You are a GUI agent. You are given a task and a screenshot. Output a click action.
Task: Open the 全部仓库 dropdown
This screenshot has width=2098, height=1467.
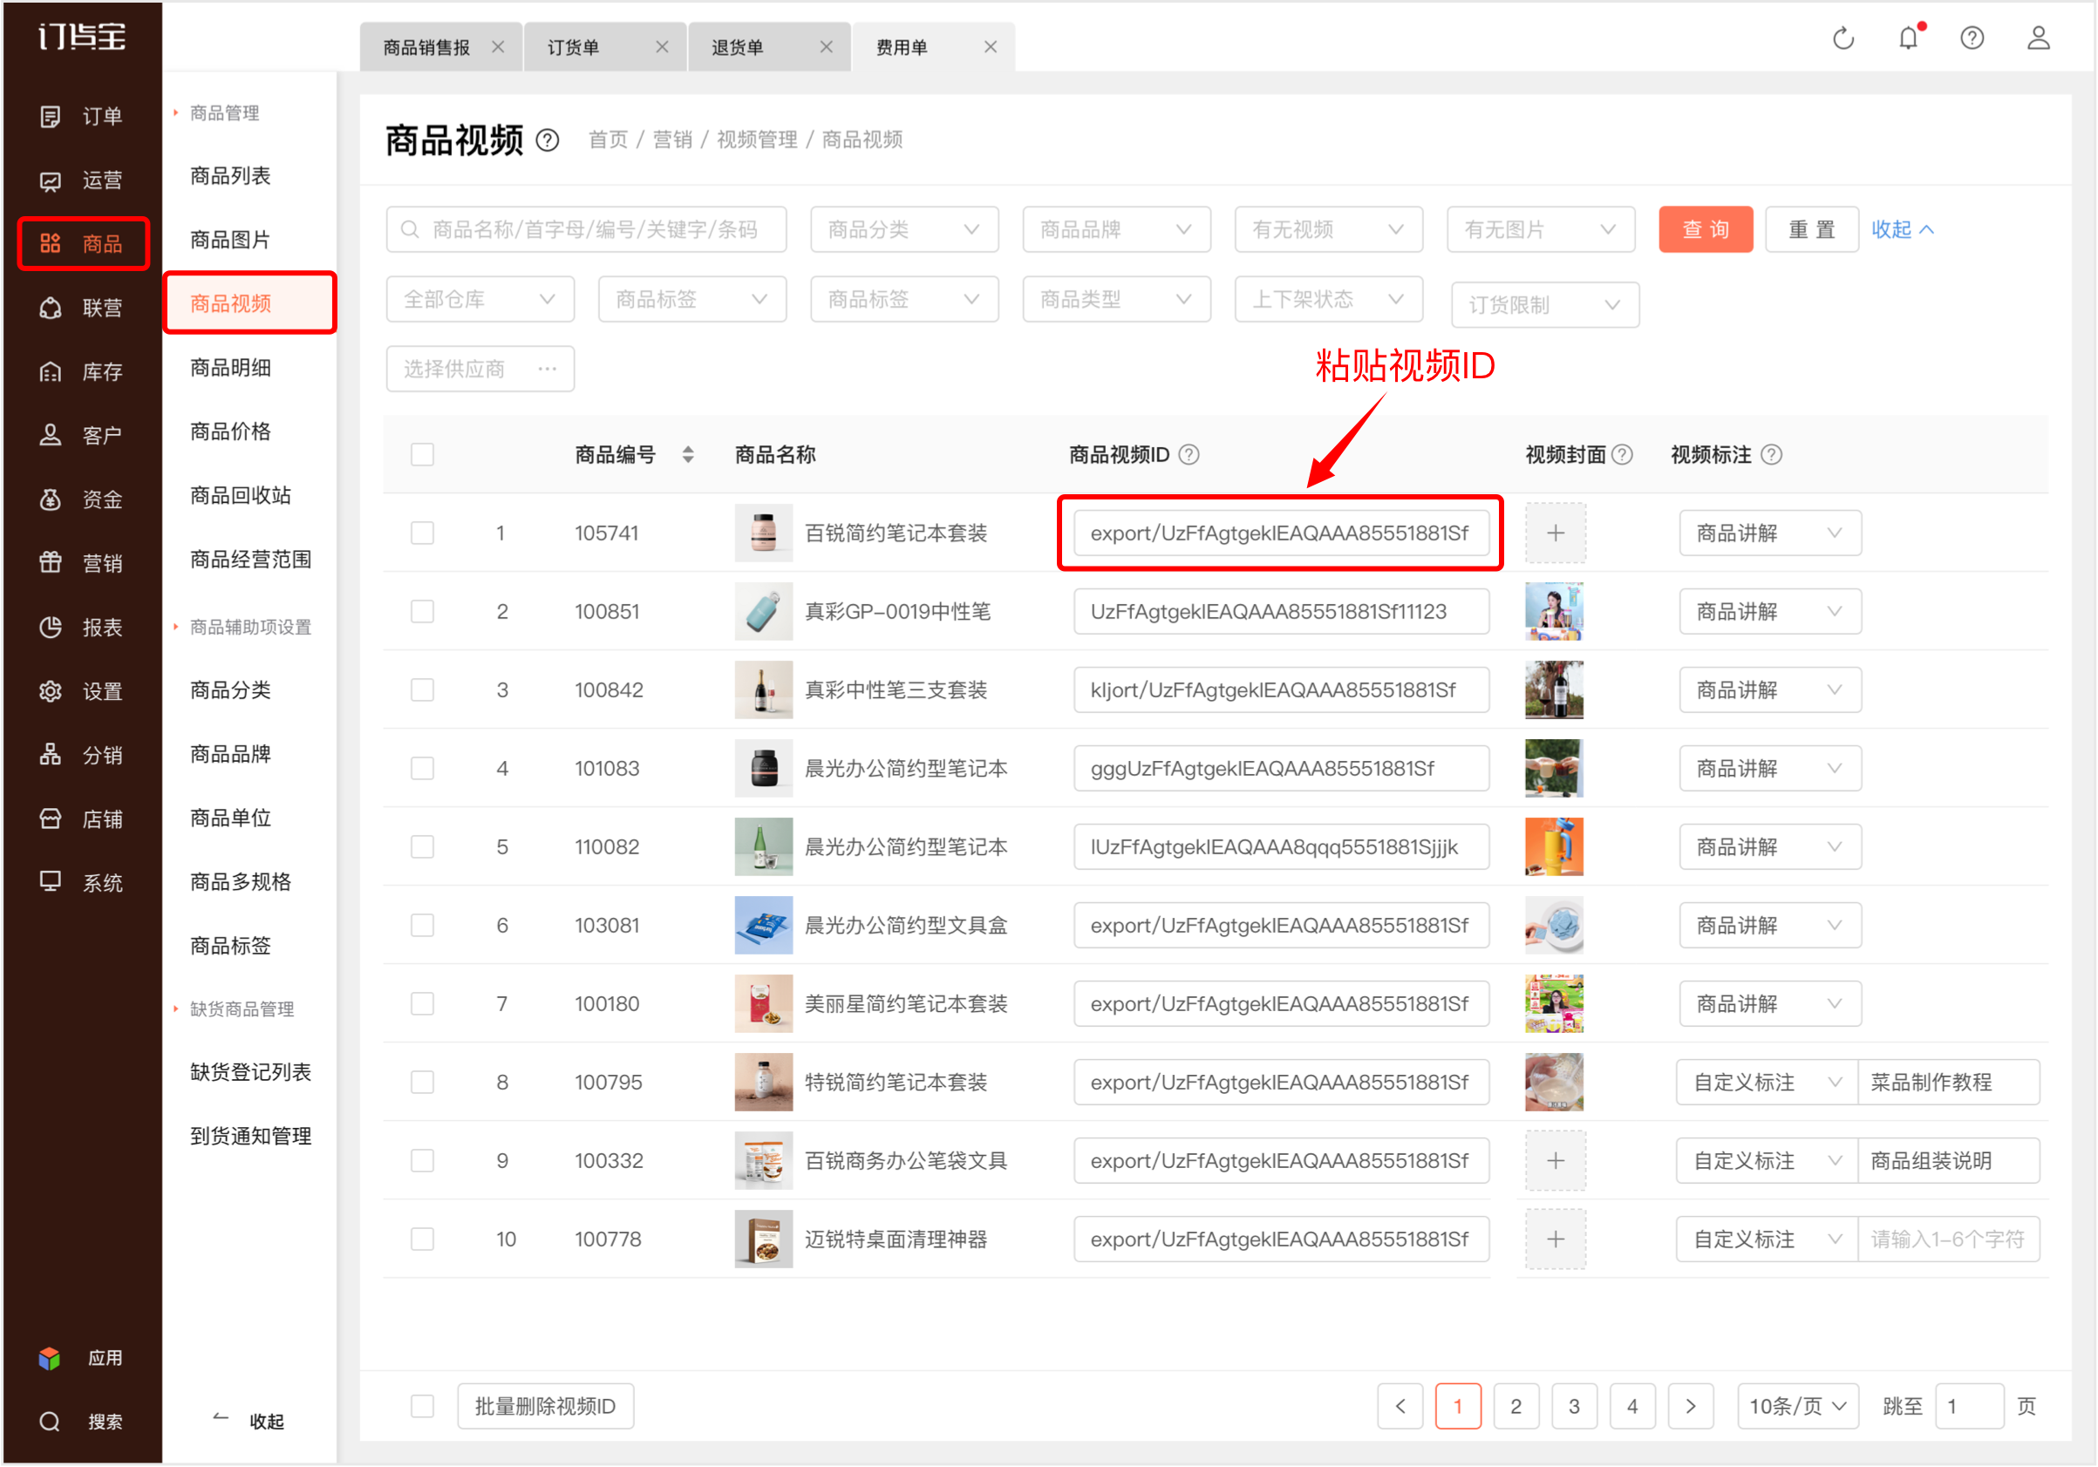[480, 300]
